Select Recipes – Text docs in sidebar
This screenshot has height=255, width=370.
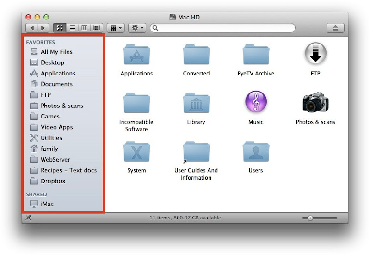coord(63,170)
